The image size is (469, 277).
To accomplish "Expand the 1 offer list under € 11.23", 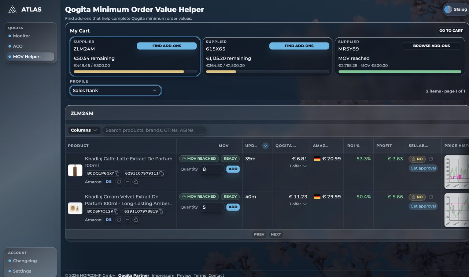I will tap(298, 204).
